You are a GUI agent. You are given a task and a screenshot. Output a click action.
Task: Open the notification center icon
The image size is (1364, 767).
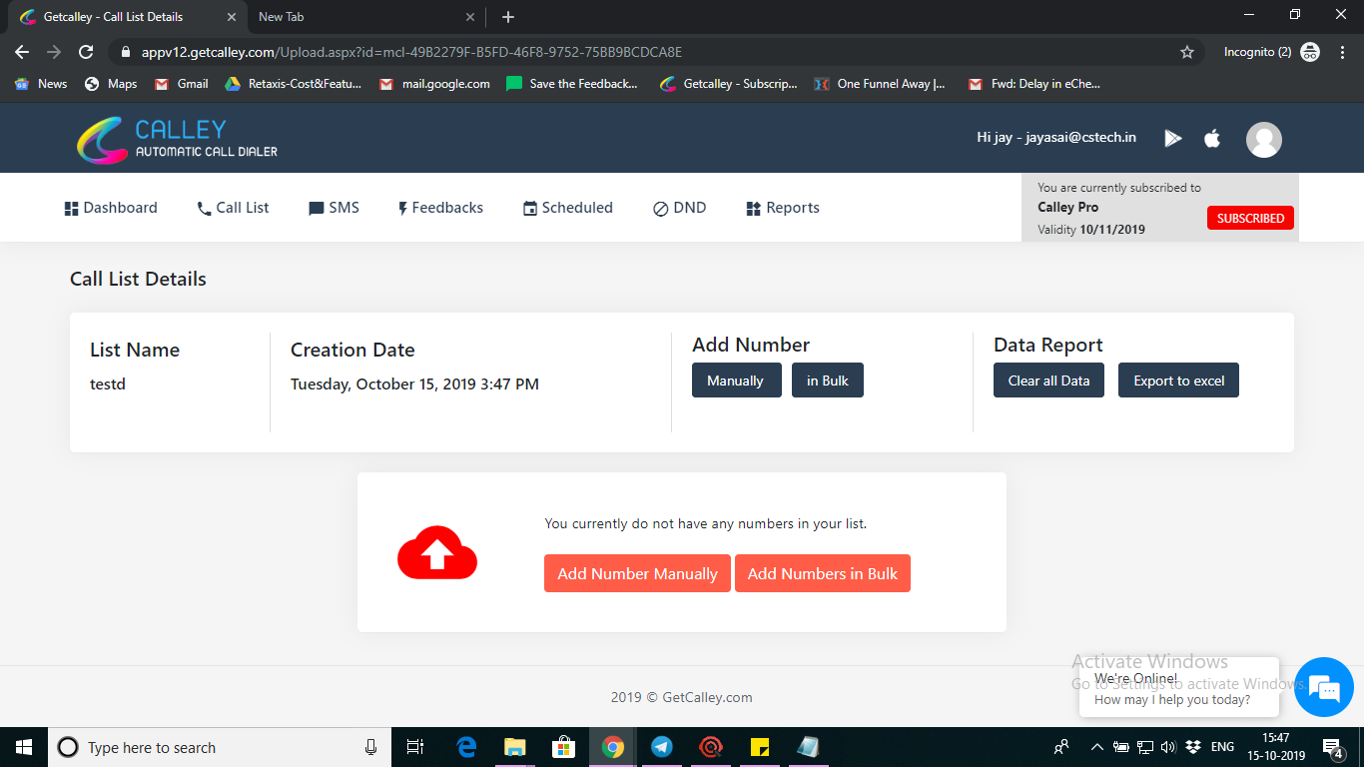pyautogui.click(x=1332, y=747)
